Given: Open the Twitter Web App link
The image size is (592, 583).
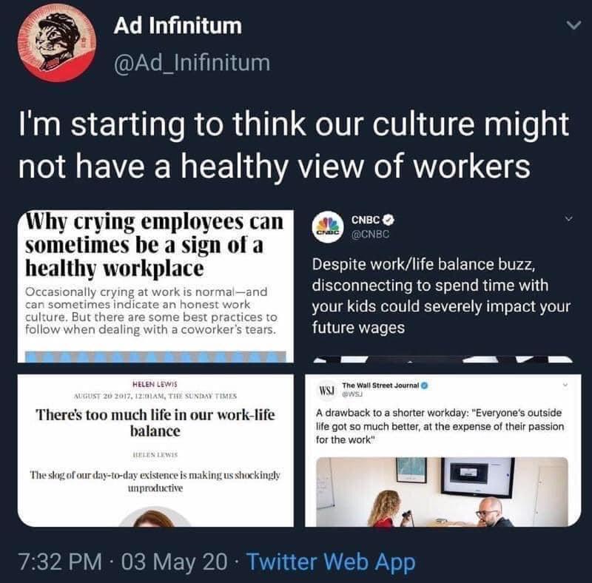Looking at the screenshot, I should tap(331, 562).
